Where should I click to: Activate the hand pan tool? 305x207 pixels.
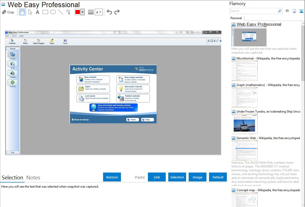pyautogui.click(x=22, y=12)
